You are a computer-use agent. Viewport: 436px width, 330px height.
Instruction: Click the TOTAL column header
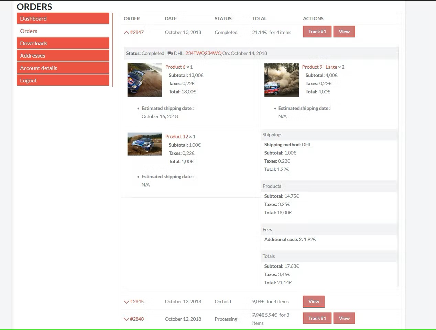(259, 19)
